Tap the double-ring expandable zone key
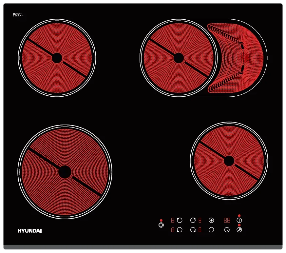 pyautogui.click(x=161, y=225)
